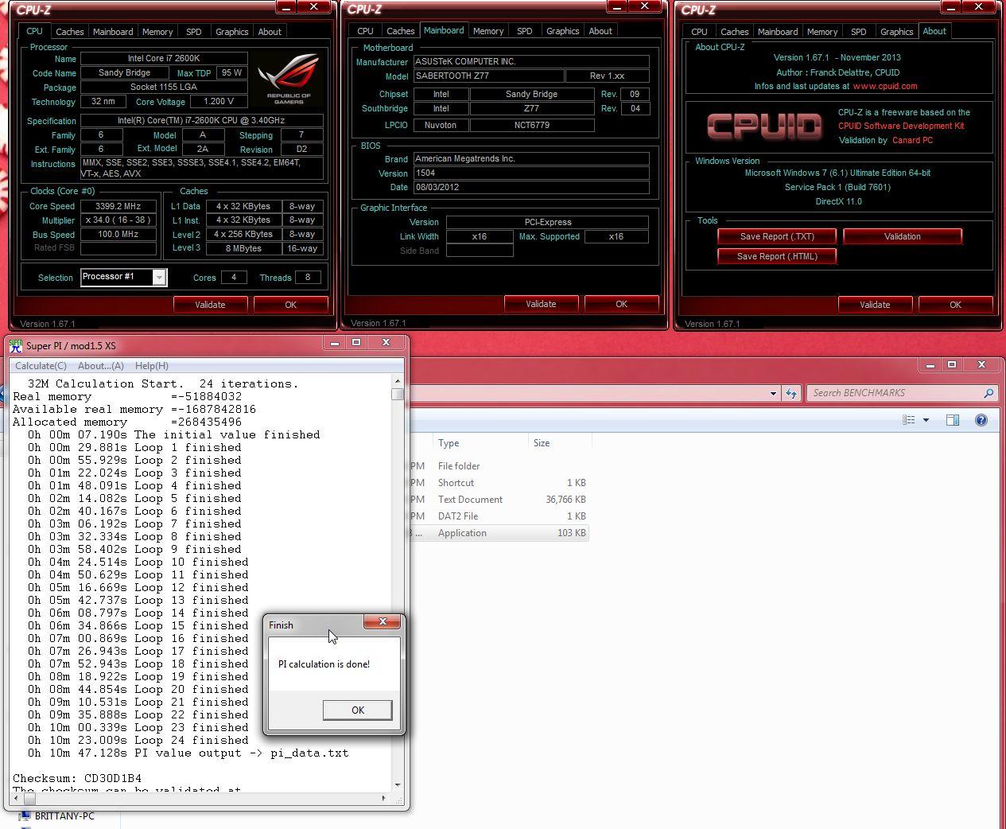The image size is (1006, 829).
Task: Switch to CPU tab in middle CPU-Z window
Action: point(365,31)
